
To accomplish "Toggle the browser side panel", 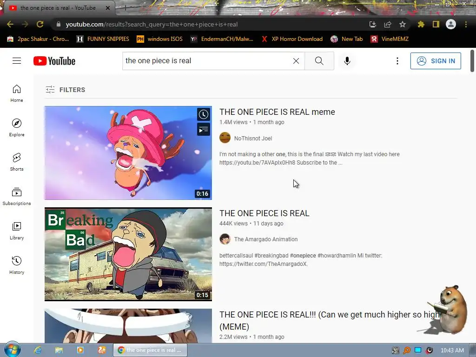I will pyautogui.click(x=436, y=24).
